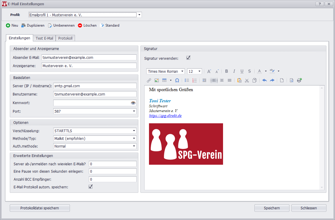
Task: Uncheck the Signatur verwenden checkbox
Action: click(188, 58)
